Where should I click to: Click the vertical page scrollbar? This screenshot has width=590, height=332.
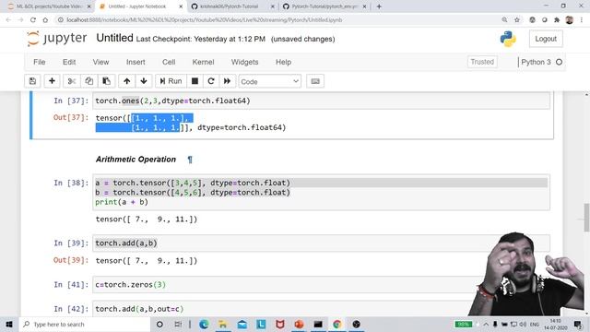pos(586,218)
